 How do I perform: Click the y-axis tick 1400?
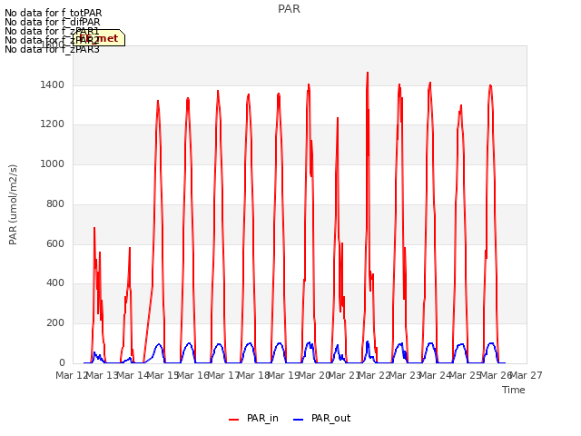click(53, 84)
